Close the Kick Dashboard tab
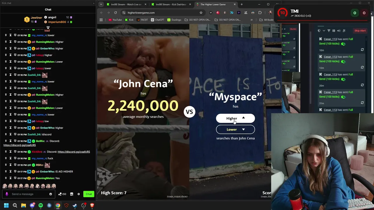 click(x=190, y=4)
